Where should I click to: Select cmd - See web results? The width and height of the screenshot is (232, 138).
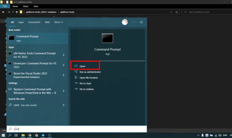[x=25, y=105]
